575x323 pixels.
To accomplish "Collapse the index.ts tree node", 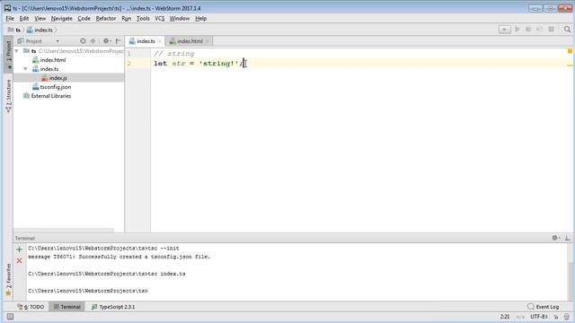I will coord(25,69).
